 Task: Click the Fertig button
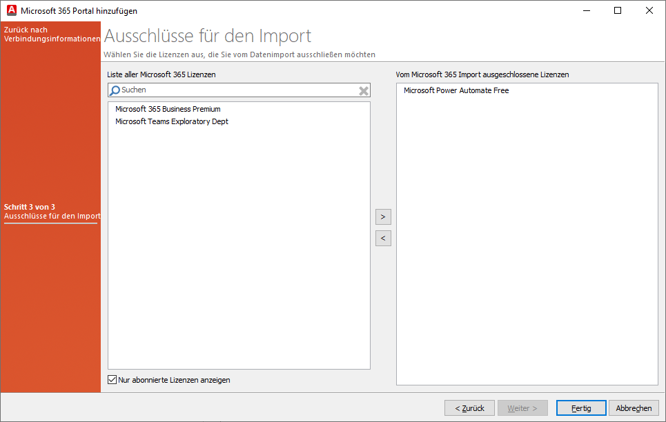[x=580, y=408]
